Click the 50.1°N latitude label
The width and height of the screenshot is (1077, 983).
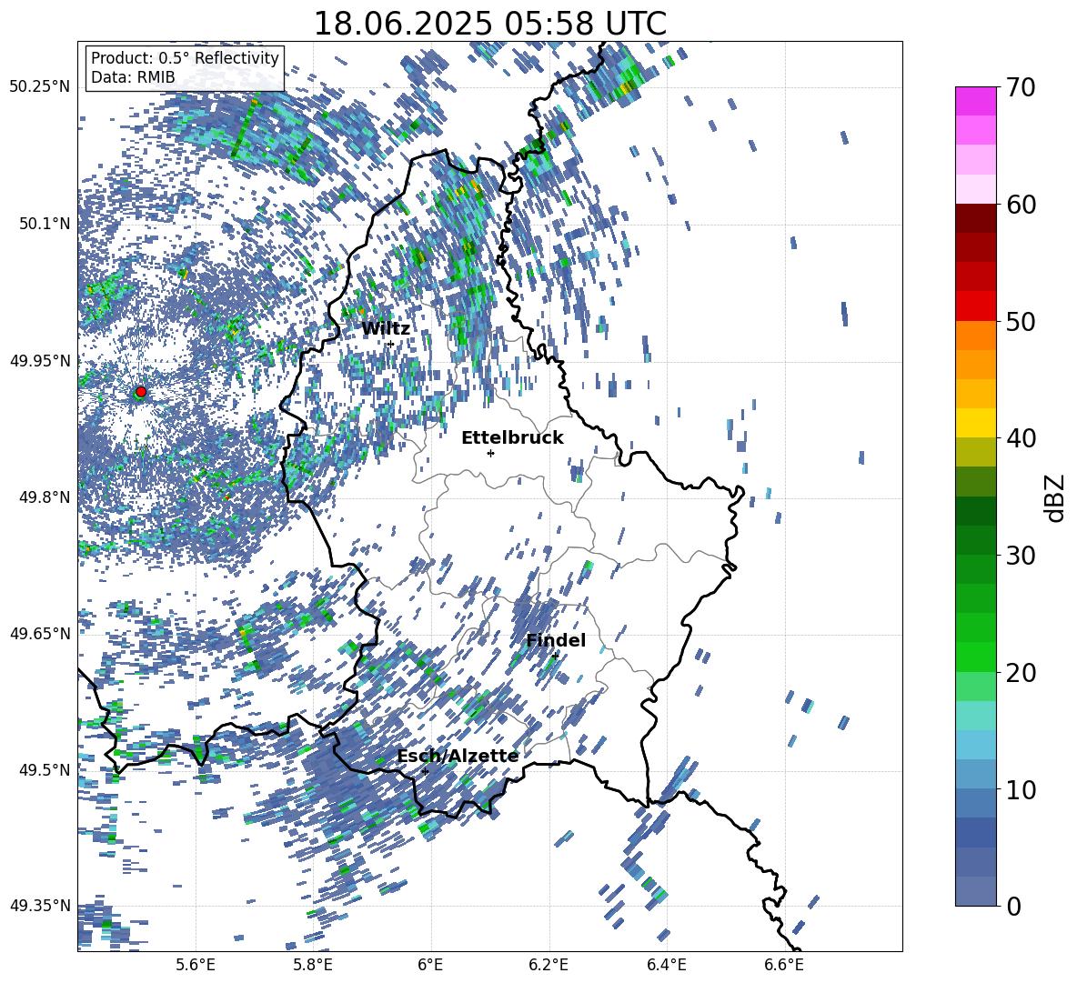pos(44,224)
